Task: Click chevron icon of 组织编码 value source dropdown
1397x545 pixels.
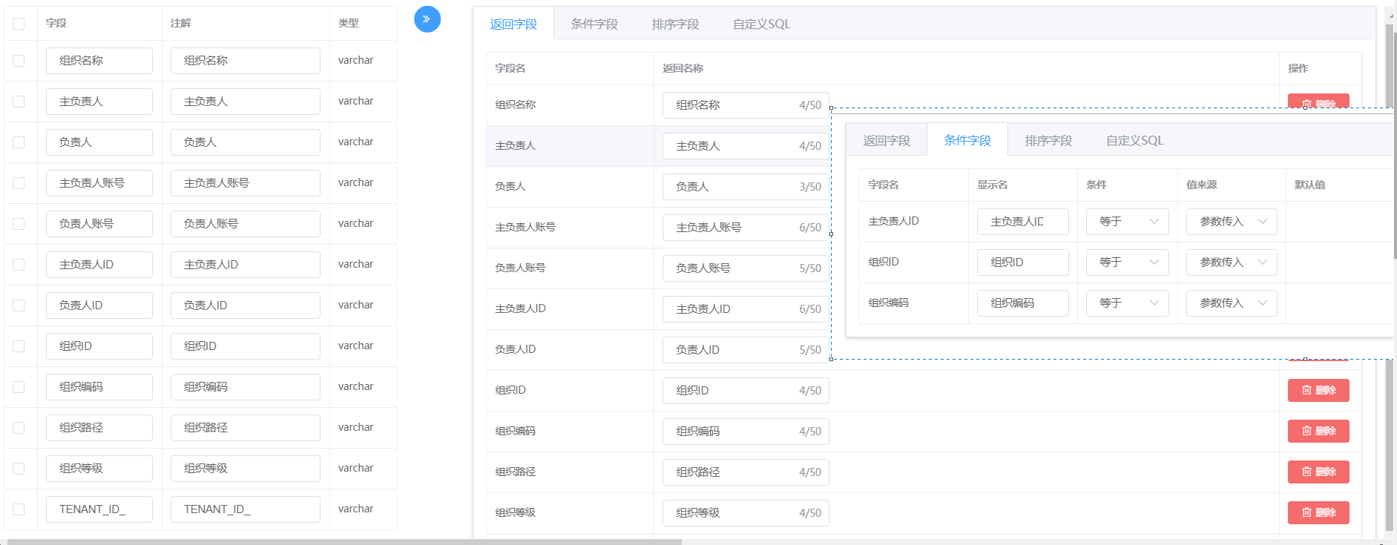Action: (x=1262, y=303)
